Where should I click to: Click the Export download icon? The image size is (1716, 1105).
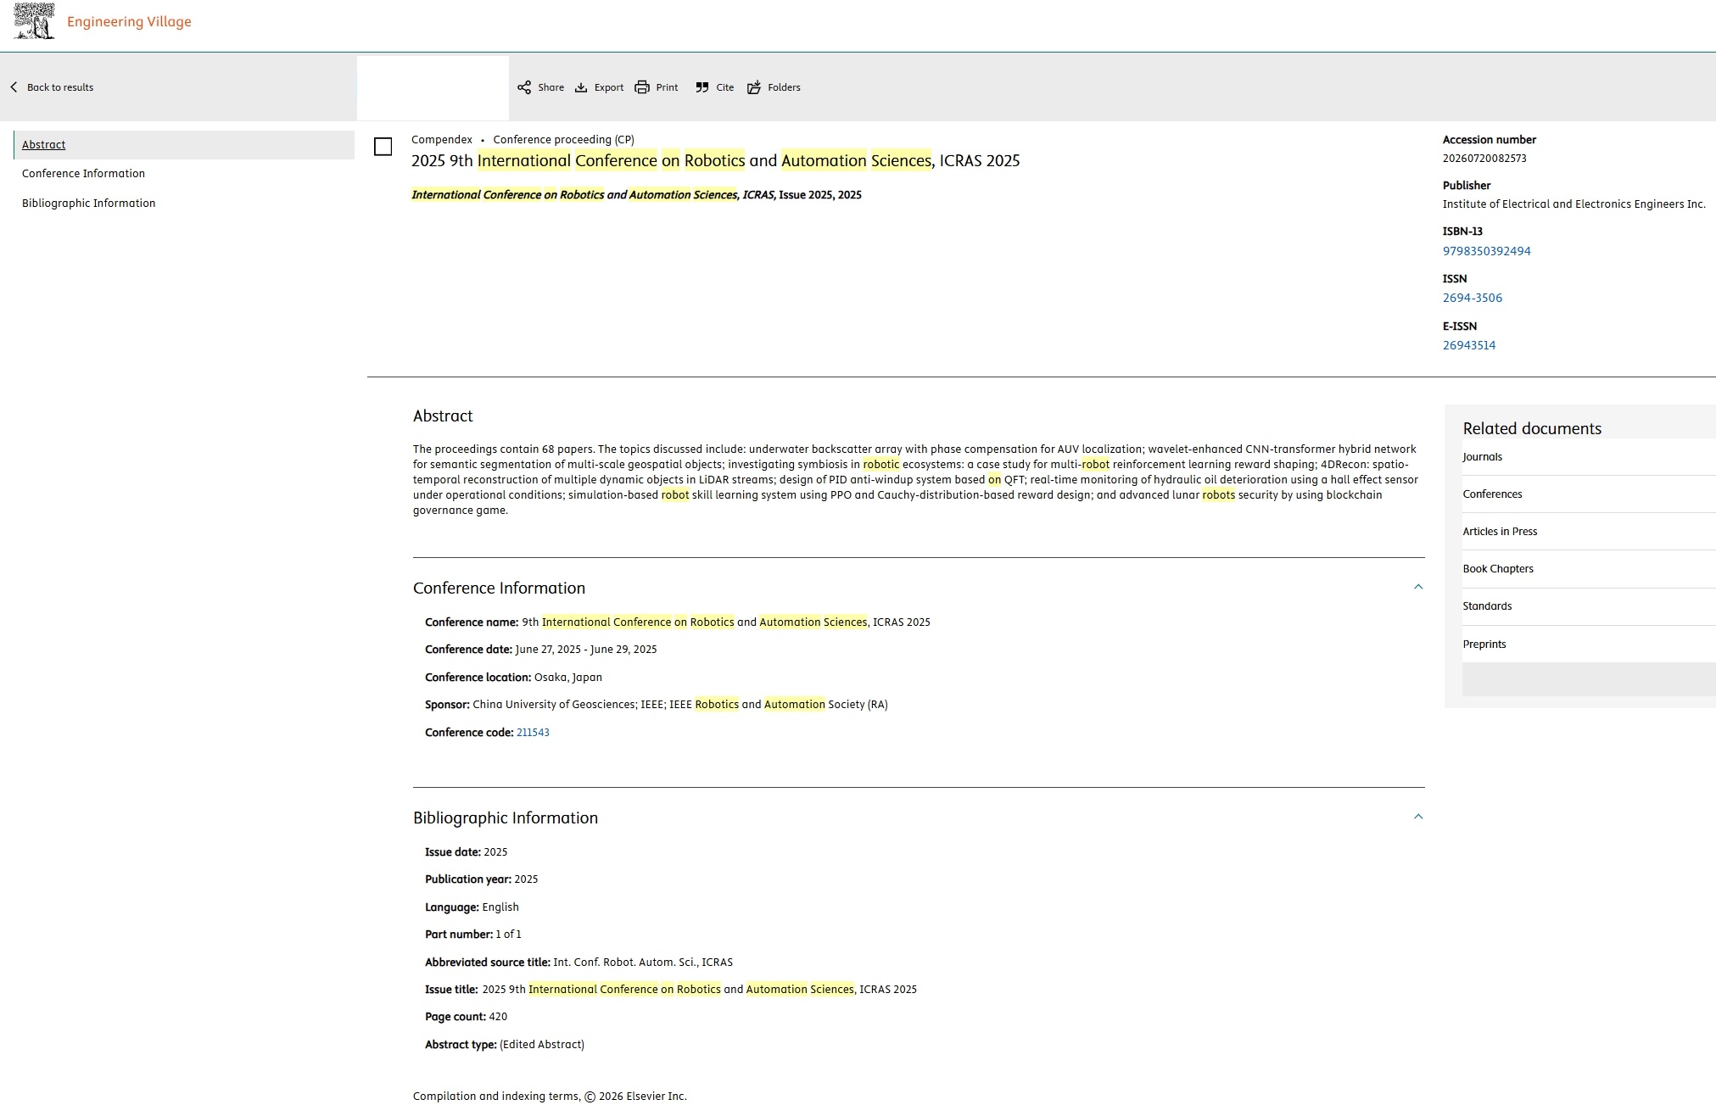pos(581,87)
